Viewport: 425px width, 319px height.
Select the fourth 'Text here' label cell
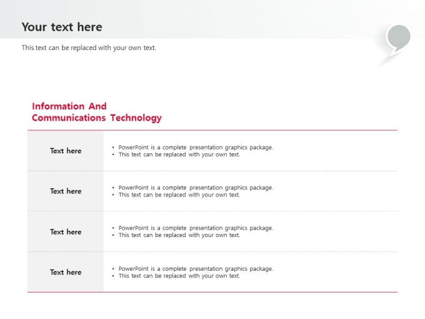pos(66,272)
